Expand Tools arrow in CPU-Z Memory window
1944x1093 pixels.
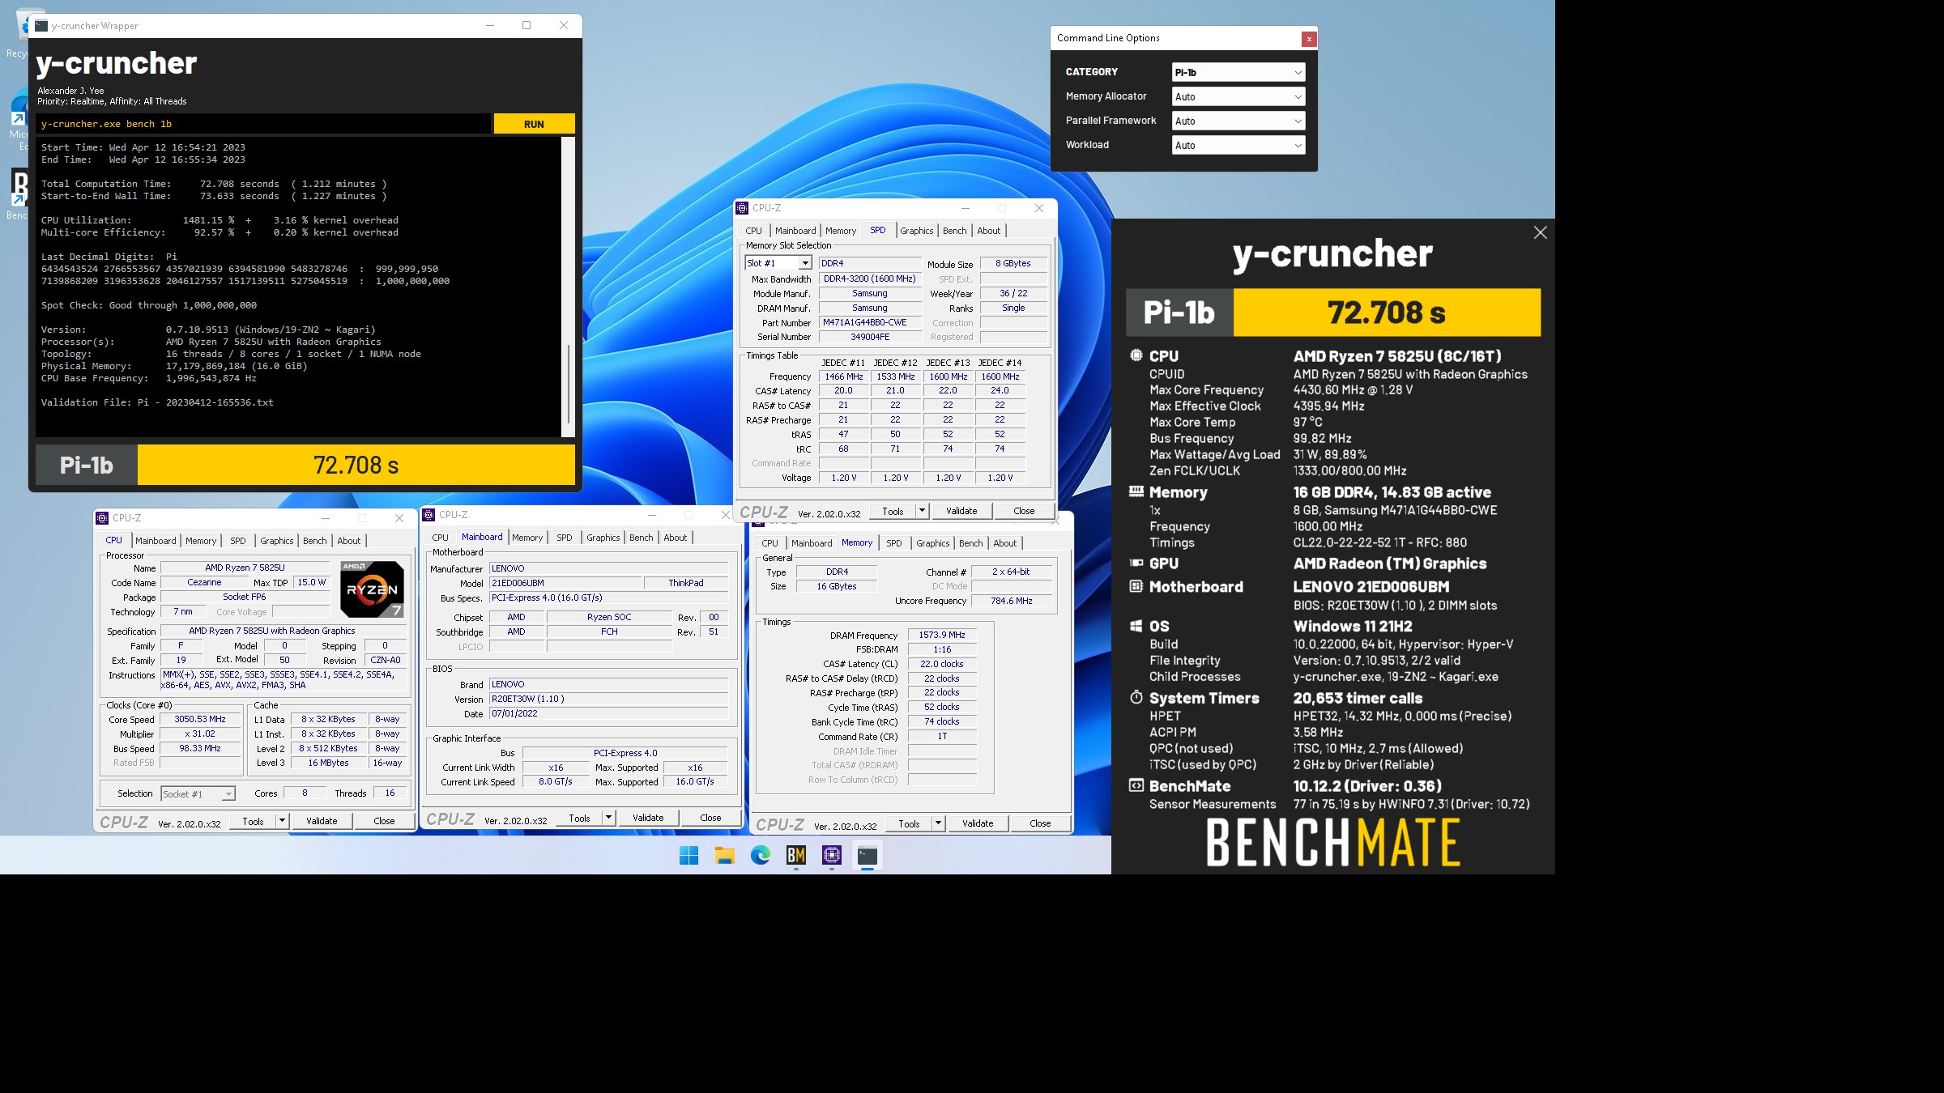pyautogui.click(x=938, y=823)
